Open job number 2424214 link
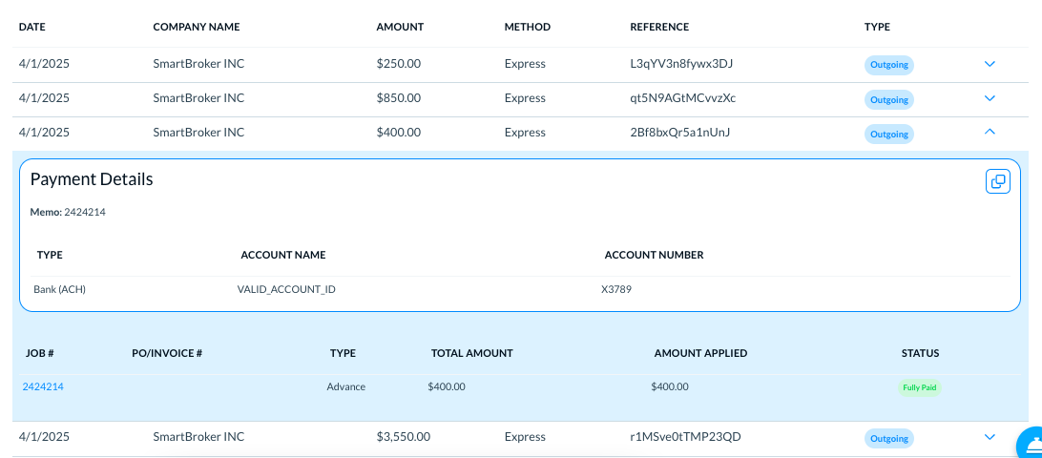 (x=43, y=386)
